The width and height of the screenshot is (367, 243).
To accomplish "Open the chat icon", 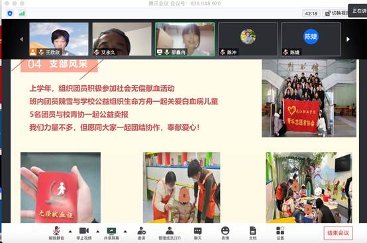I will point(198,231).
